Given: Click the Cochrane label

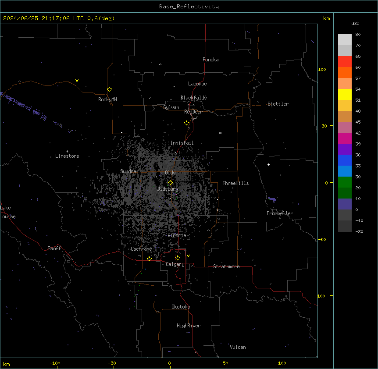Looking at the screenshot, I should click(x=141, y=249).
